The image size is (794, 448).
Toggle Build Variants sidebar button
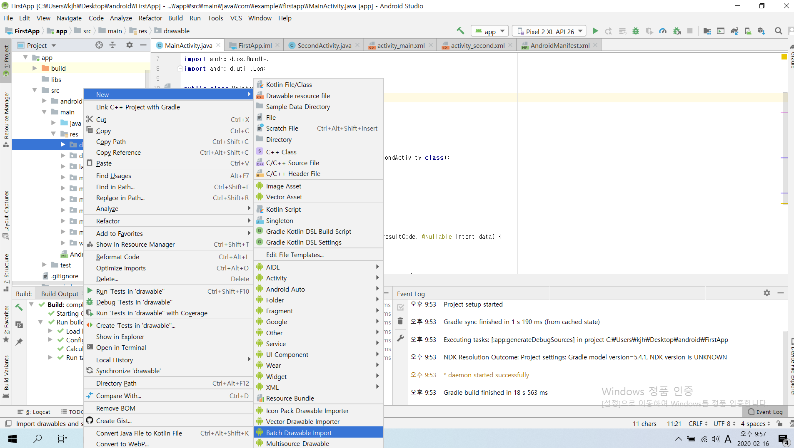pos(6,376)
